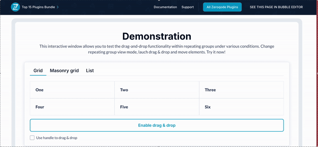318x147 pixels.
Task: Switch to the Masonry grid tab
Action: (64, 71)
